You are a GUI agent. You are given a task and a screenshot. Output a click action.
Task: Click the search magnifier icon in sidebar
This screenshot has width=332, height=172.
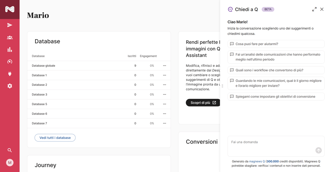point(10,150)
